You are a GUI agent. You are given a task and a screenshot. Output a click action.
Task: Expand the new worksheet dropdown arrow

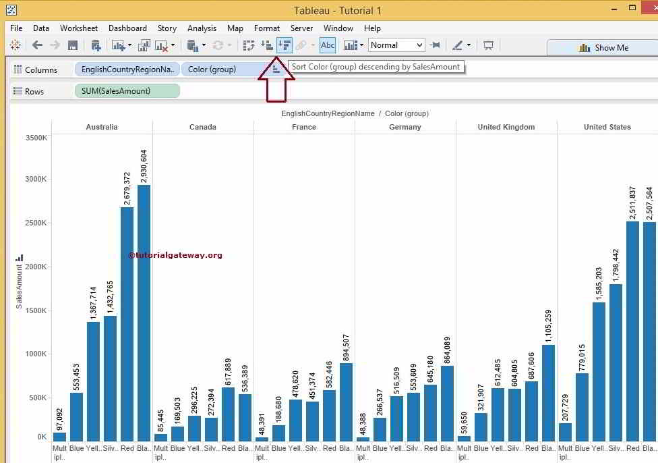point(129,45)
